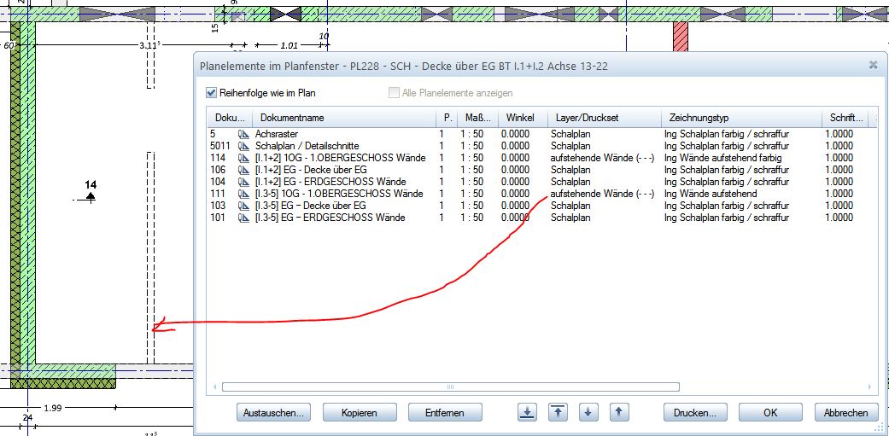Move selected element one position up
The width and height of the screenshot is (889, 436).
click(x=620, y=412)
